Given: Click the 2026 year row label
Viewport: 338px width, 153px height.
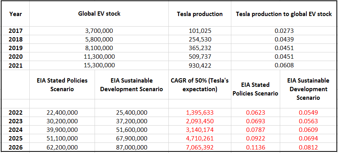Looking at the screenshot, I should tap(15, 147).
